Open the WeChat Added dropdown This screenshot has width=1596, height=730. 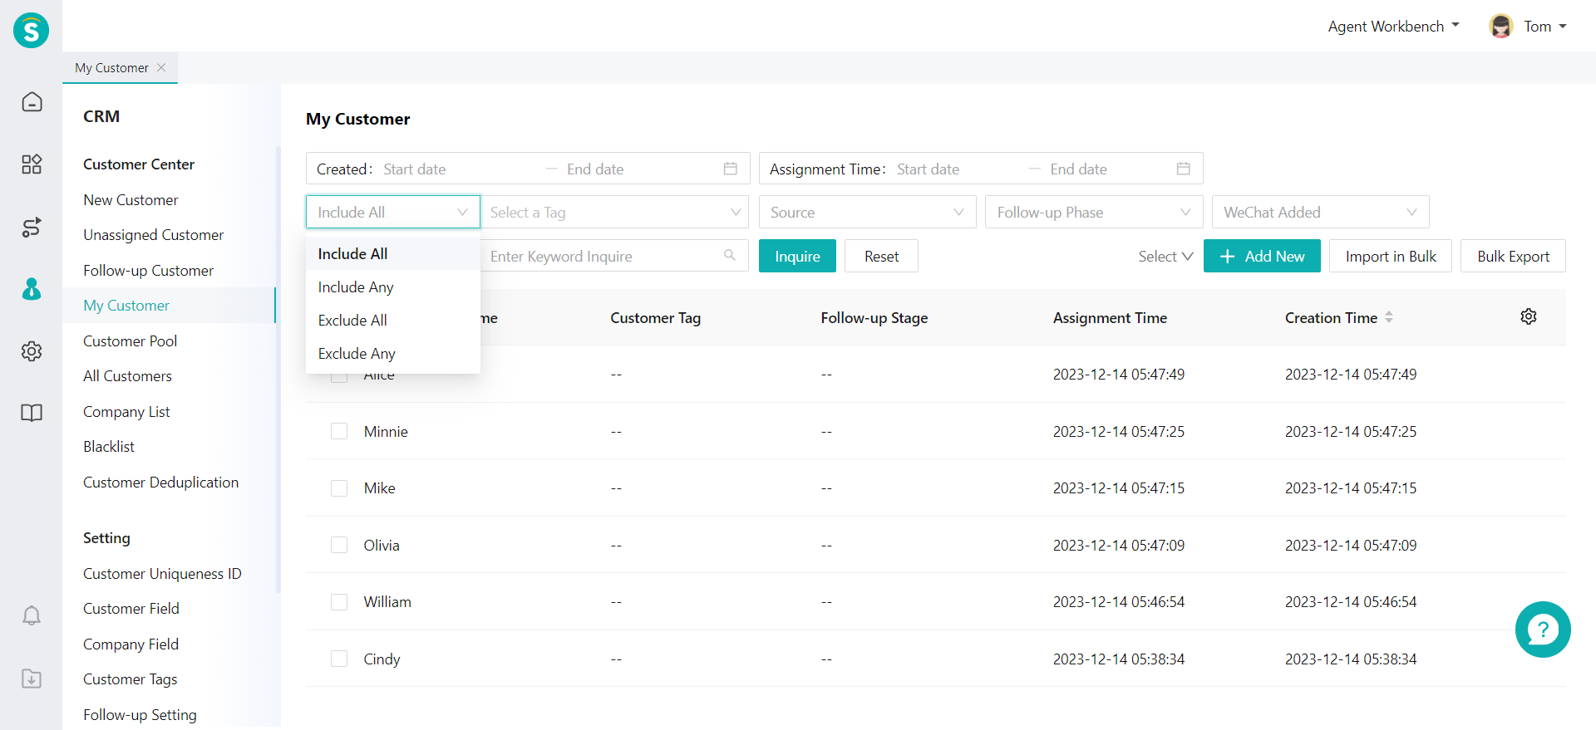point(1321,212)
